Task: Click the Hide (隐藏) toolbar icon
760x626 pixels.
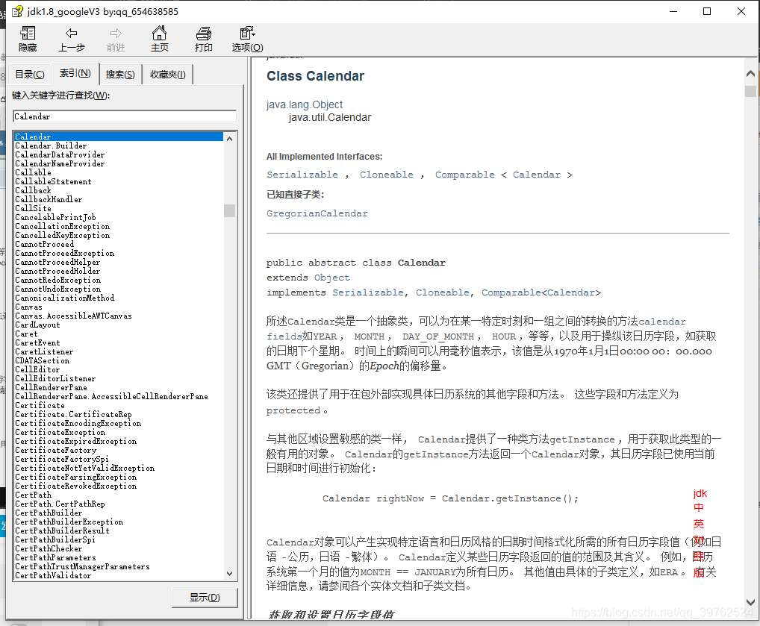Action: tap(28, 34)
